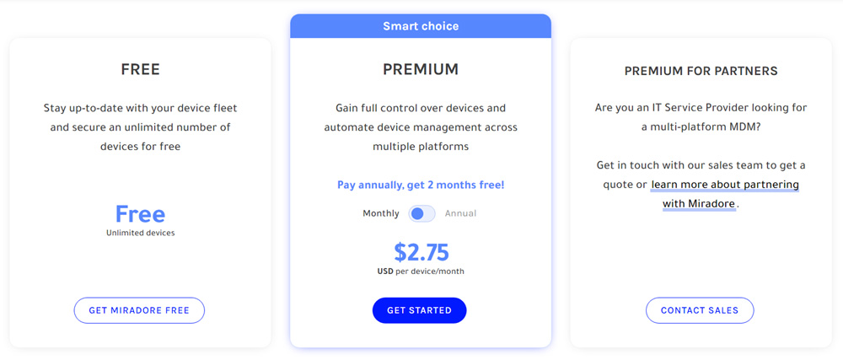Click the GET MIRADORE FREE button

[x=139, y=310]
